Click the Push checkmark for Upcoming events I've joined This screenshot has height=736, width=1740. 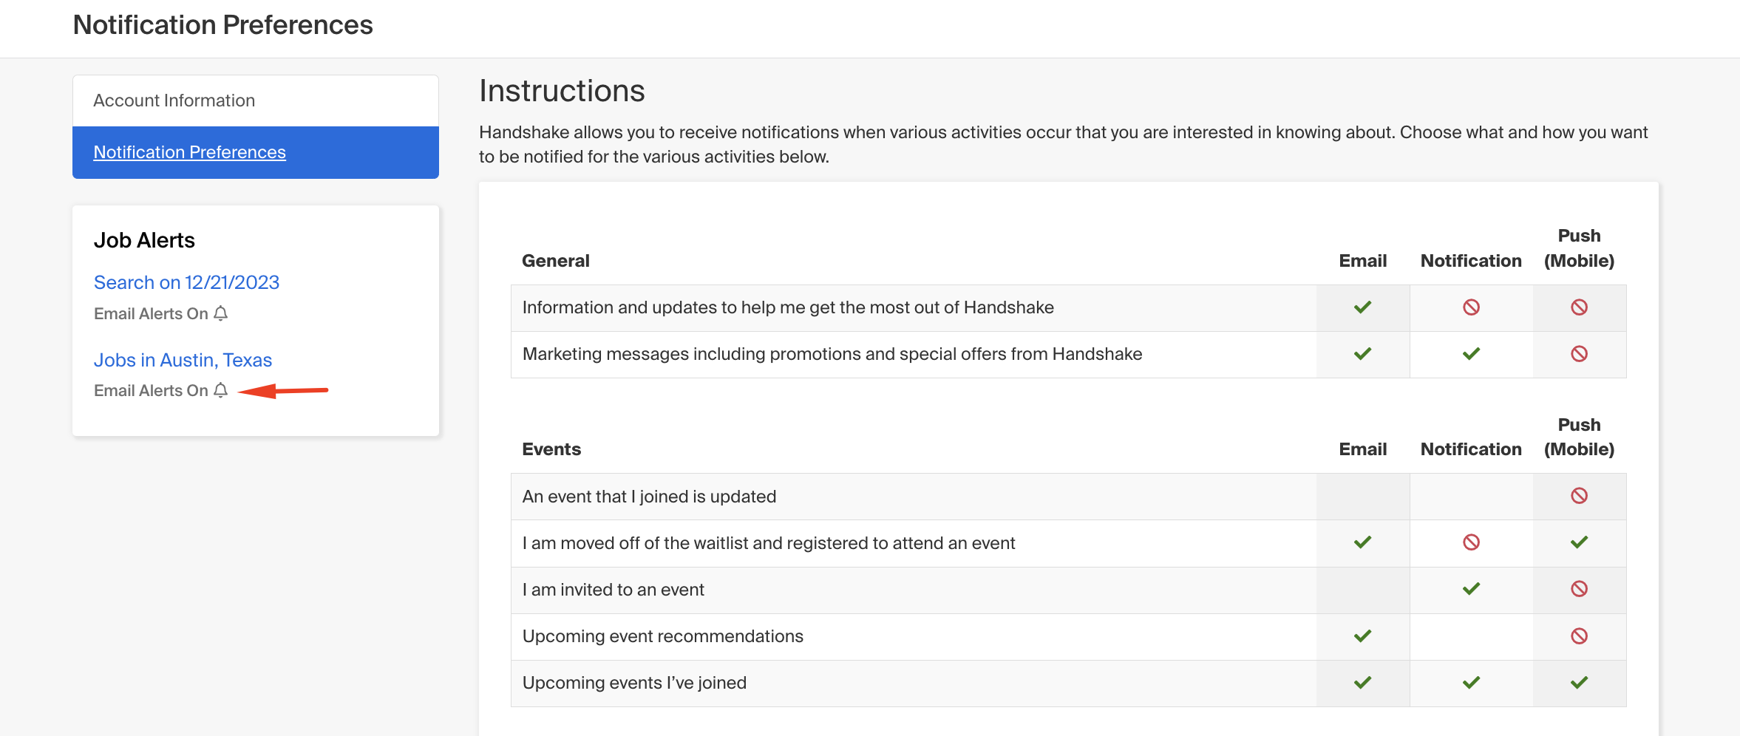pyautogui.click(x=1580, y=683)
